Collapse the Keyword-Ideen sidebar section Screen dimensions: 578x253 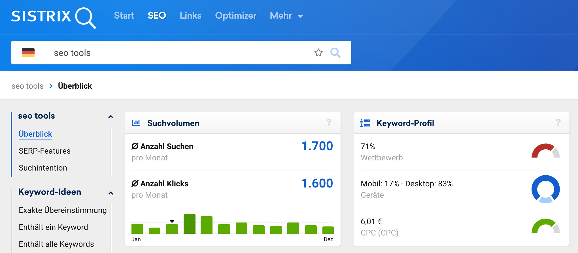111,193
